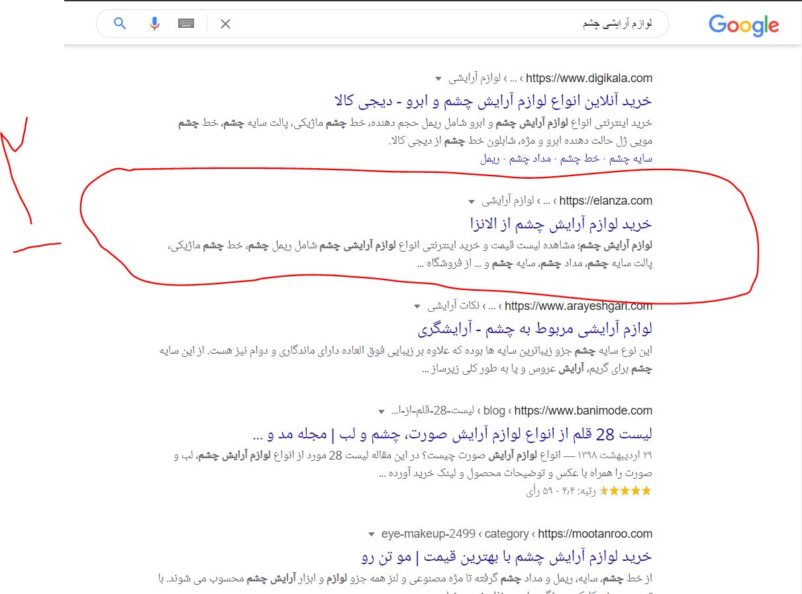
Task: Click the https://www.arayeshgari.com URL text
Action: click(x=578, y=306)
